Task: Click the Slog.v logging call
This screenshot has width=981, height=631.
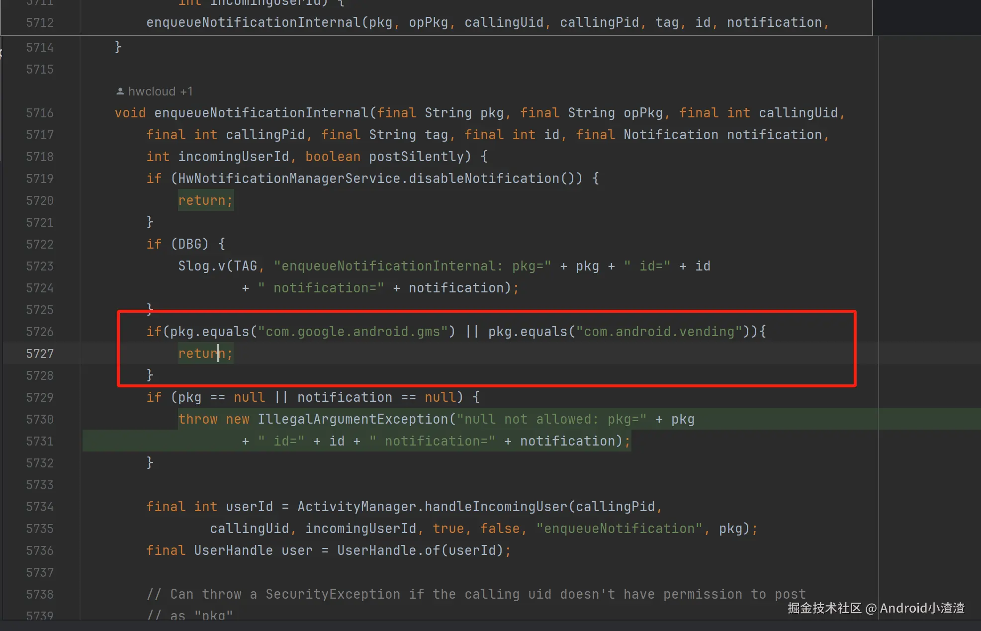Action: [x=201, y=266]
